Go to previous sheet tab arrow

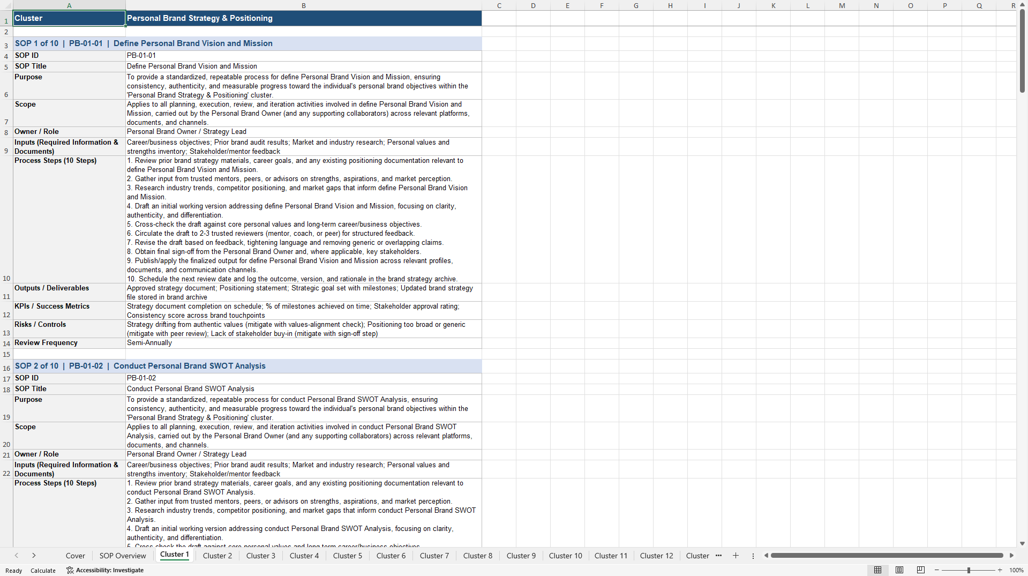[x=17, y=556]
